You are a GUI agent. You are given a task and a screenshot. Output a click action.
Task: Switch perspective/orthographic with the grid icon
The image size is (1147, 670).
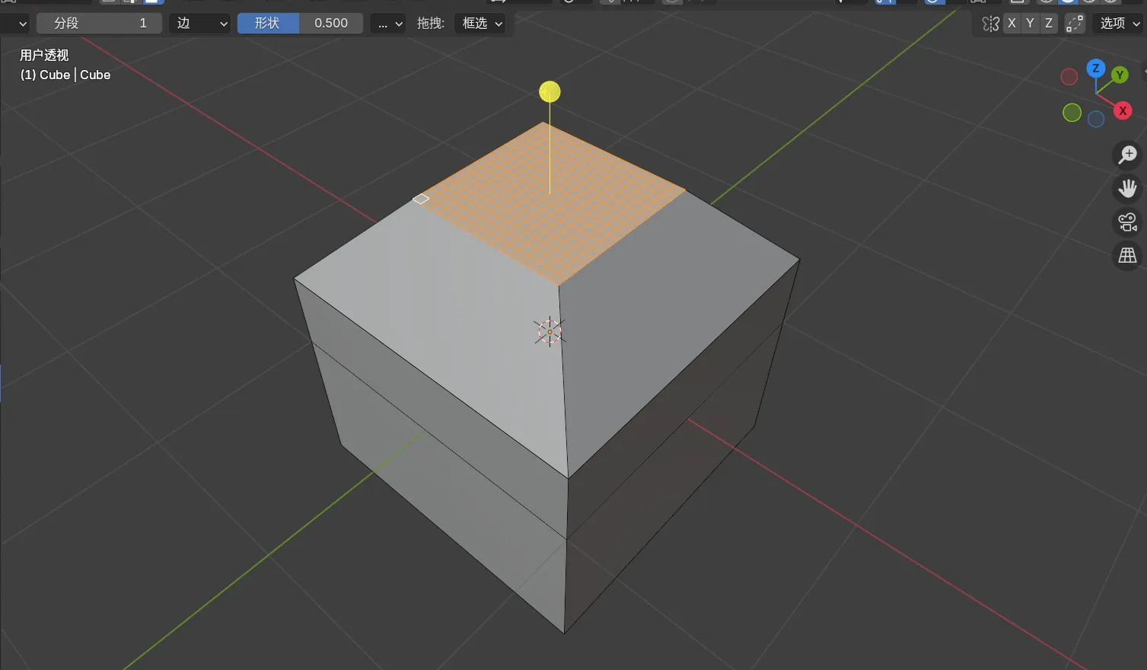(1126, 255)
